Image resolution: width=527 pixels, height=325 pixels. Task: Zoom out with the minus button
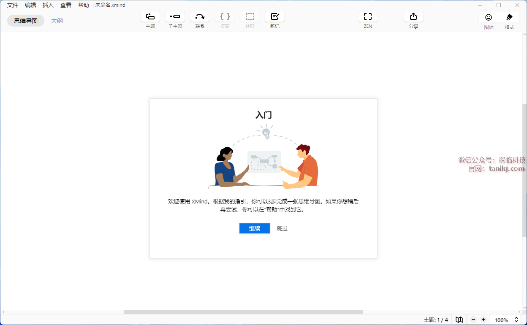473,320
